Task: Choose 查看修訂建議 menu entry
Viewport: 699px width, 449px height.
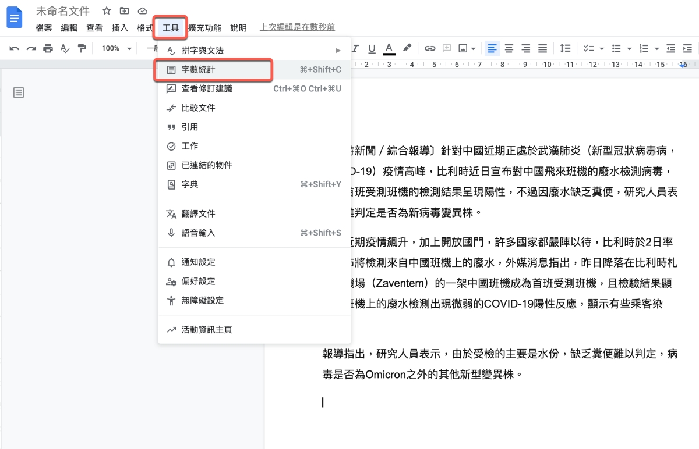Action: (255, 89)
